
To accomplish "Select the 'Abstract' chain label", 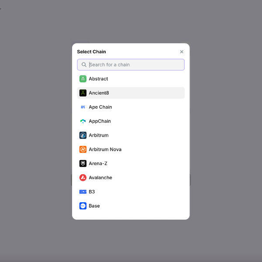I will (98, 79).
